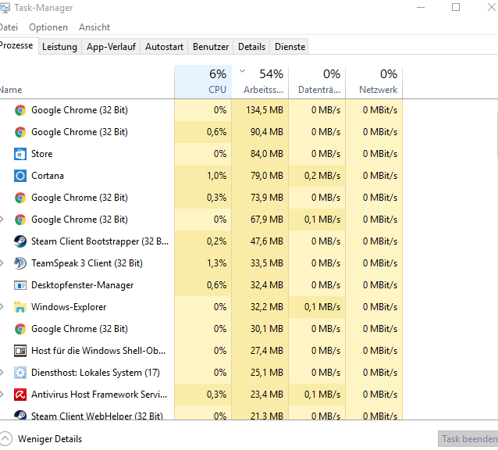Expand the Windows-Explorer process group
498x450 pixels.
[2, 307]
